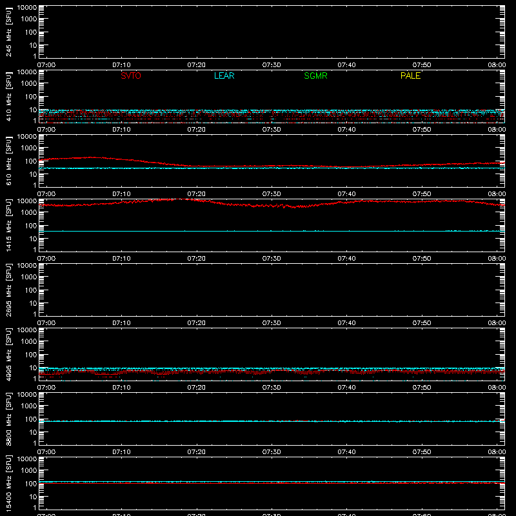516x516 pixels.
Task: Select the 1415 MHz [SFU] axis title
Action: click(x=9, y=225)
